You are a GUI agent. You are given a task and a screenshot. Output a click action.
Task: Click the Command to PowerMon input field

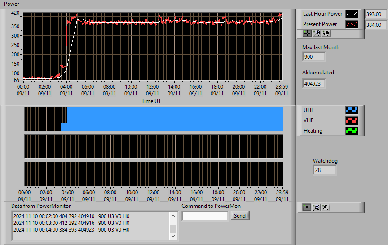[205, 216]
